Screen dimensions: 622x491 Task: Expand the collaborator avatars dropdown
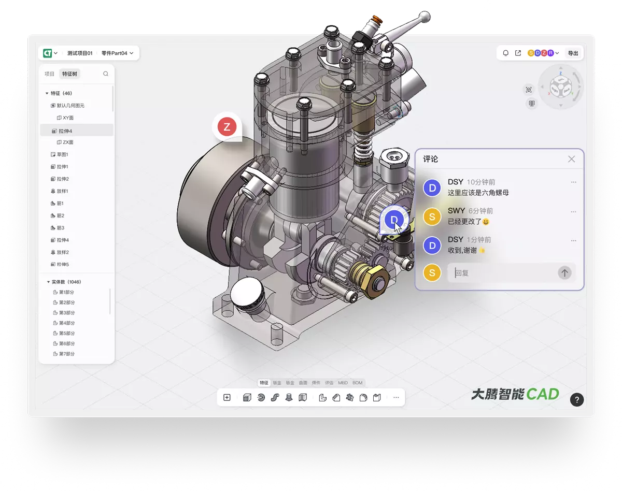pos(557,53)
